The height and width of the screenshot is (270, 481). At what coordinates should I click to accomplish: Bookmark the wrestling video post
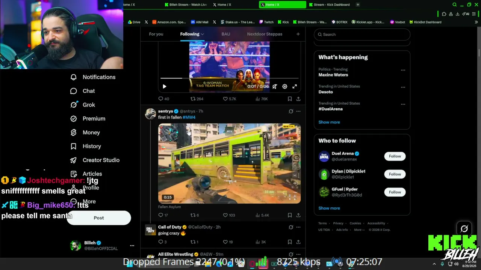[290, 99]
